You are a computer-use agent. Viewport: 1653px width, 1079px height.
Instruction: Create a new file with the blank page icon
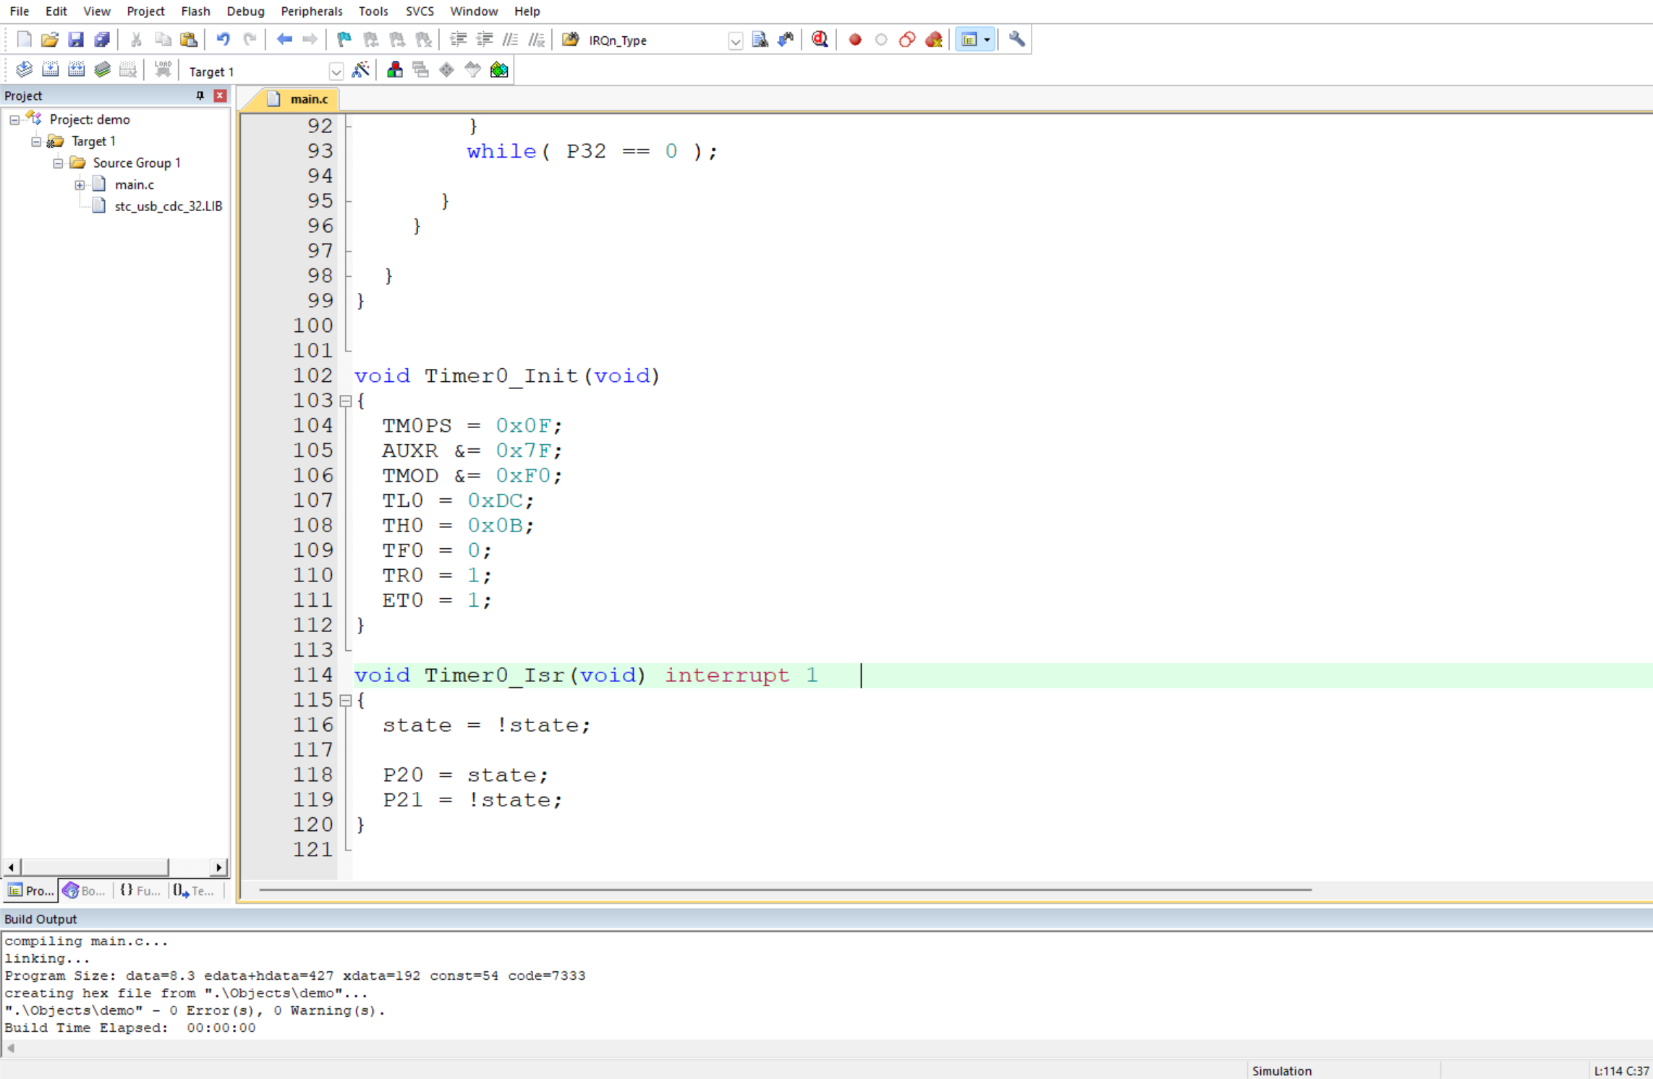24,40
